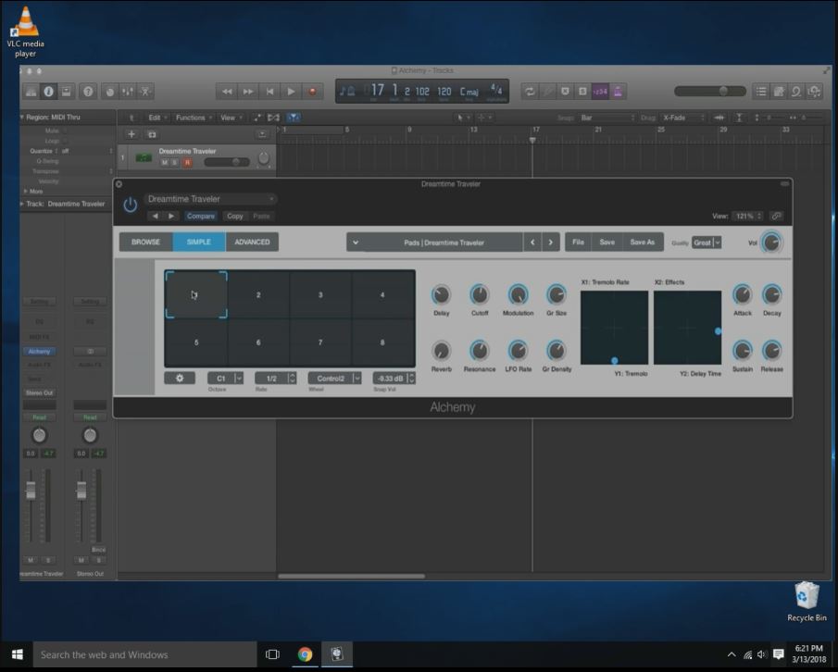The height and width of the screenshot is (672, 838).
Task: Click the Save As button in Alchemy
Action: click(x=643, y=242)
